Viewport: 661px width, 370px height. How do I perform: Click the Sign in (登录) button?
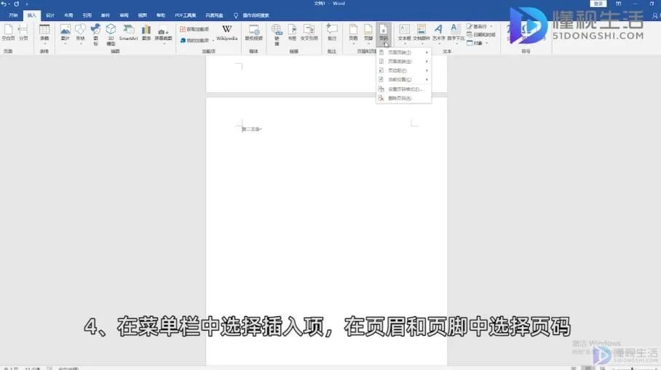click(x=598, y=4)
